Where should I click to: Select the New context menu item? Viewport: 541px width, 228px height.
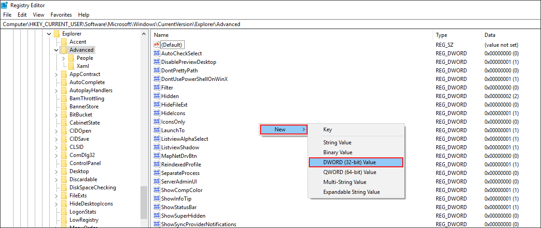click(283, 130)
